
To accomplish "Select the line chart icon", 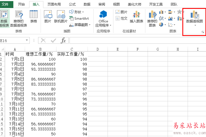I will click(x=161, y=18).
